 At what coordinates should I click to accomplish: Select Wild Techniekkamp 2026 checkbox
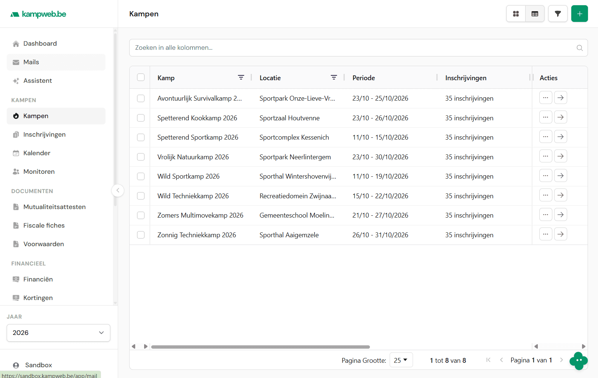(x=141, y=196)
